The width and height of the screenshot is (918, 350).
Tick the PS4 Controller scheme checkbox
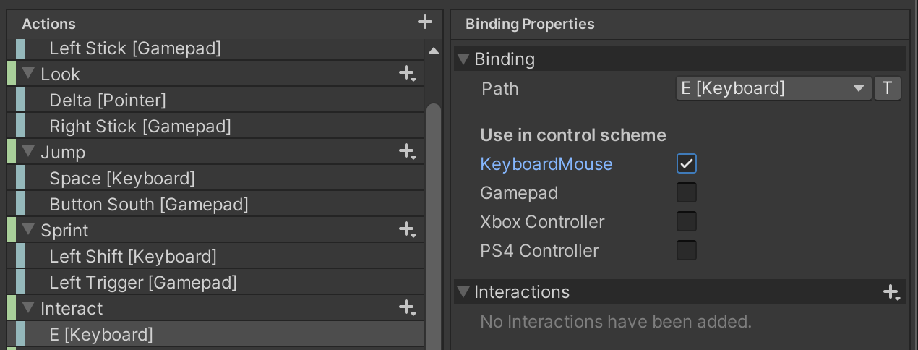point(687,250)
